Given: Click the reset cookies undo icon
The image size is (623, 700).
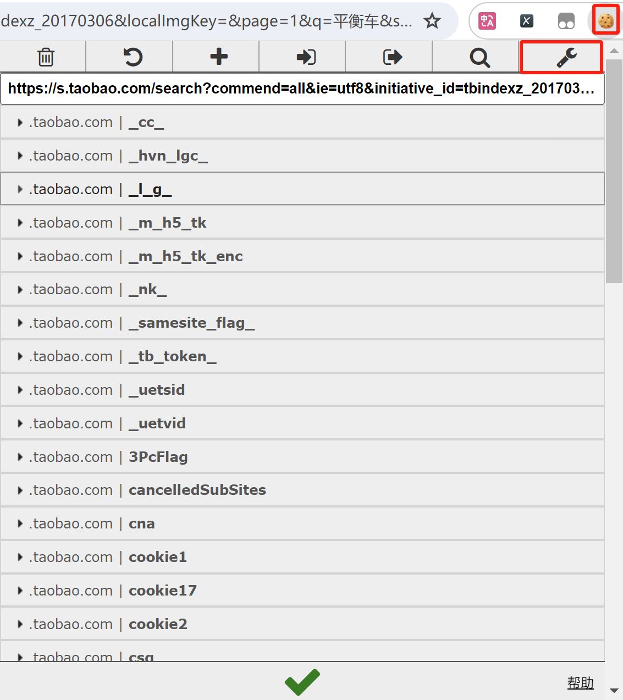Looking at the screenshot, I should [133, 57].
